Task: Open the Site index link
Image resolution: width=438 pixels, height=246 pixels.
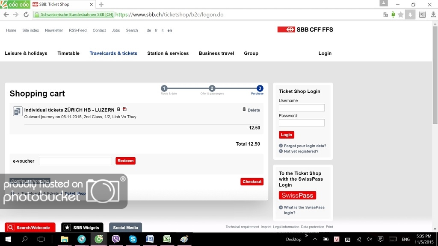Action: [x=31, y=30]
